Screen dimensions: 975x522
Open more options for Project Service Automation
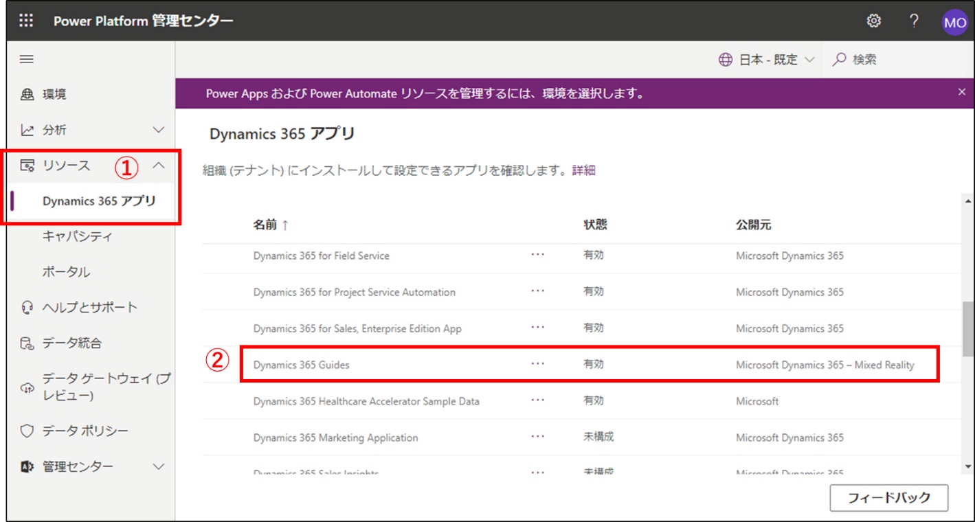(537, 291)
